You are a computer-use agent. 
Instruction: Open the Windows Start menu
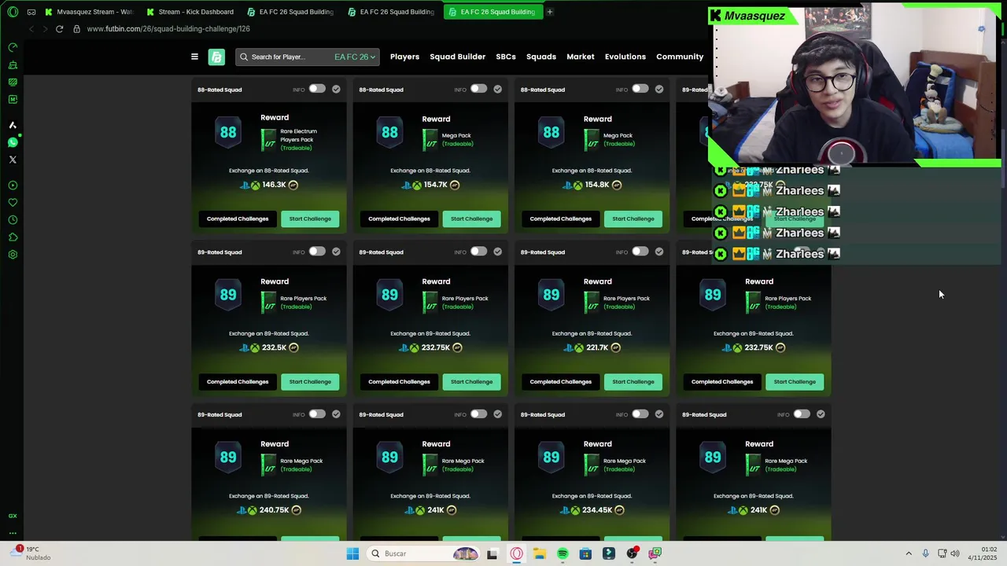352,553
